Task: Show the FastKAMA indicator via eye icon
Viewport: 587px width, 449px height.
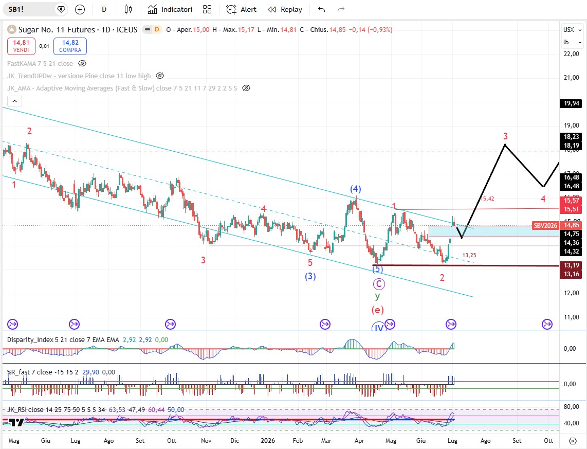Action: tap(82, 63)
